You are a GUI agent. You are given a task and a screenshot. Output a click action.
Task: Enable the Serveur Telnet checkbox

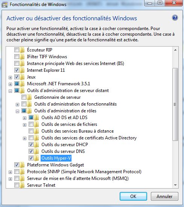pyautogui.click(x=17, y=185)
